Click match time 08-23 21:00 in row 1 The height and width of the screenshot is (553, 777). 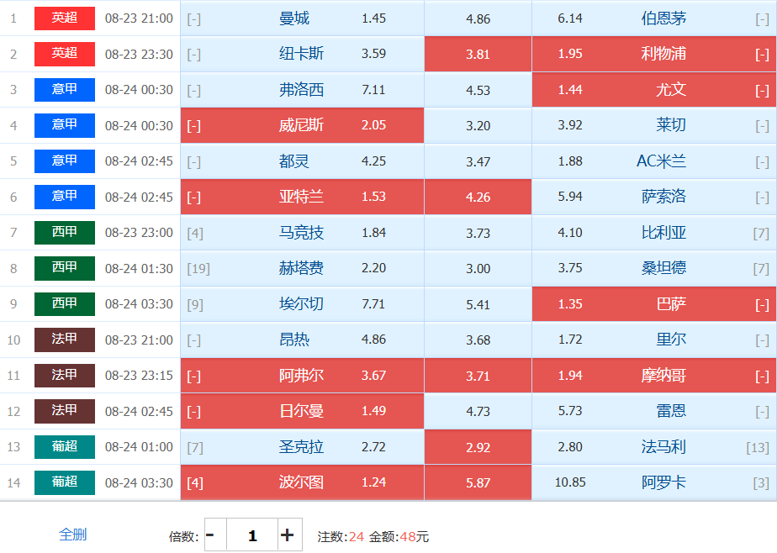point(139,18)
